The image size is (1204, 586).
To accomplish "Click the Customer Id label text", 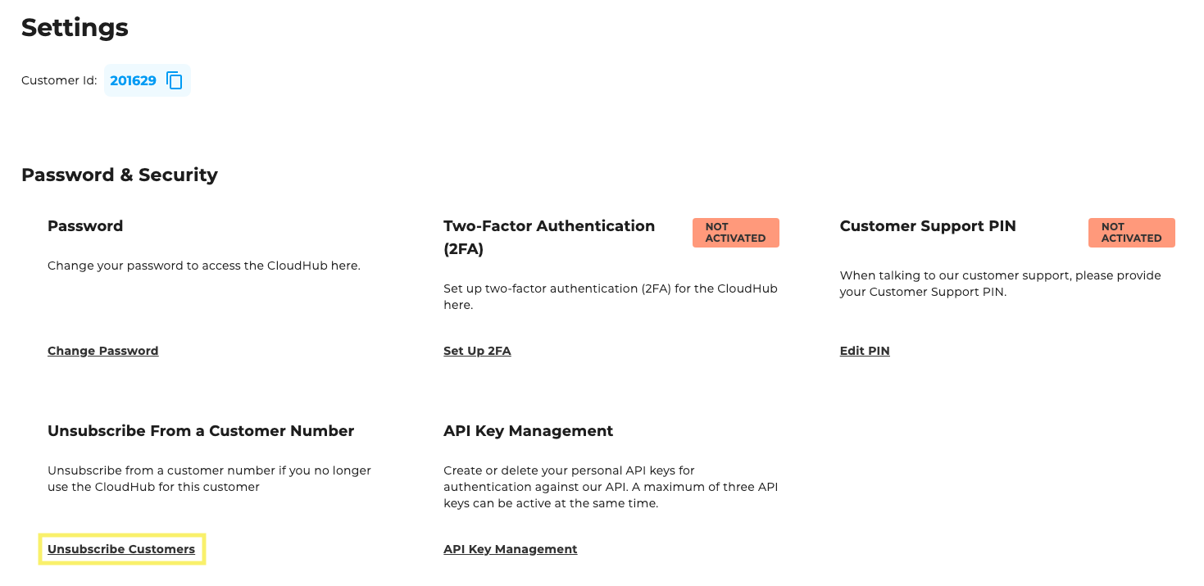I will [58, 79].
